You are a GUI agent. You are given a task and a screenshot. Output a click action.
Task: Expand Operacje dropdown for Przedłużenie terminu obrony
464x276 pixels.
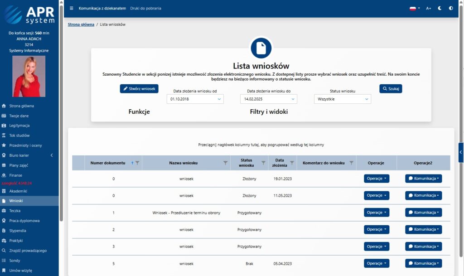376,212
